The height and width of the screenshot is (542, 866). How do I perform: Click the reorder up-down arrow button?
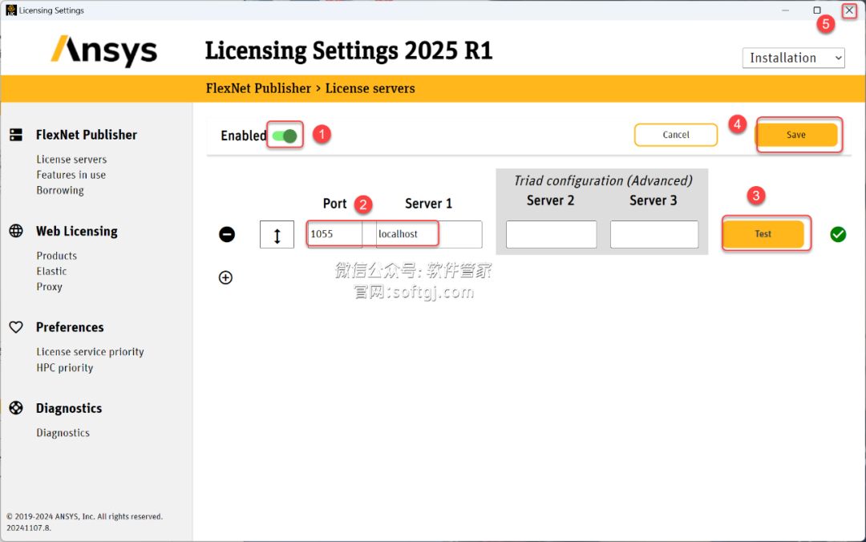coord(277,235)
